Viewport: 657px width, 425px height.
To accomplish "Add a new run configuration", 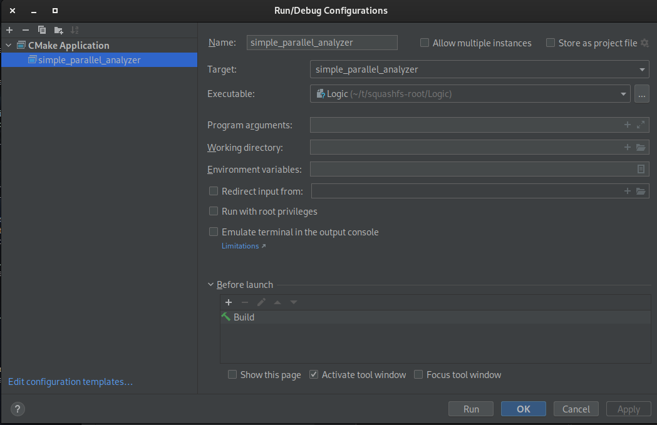I will coord(9,30).
